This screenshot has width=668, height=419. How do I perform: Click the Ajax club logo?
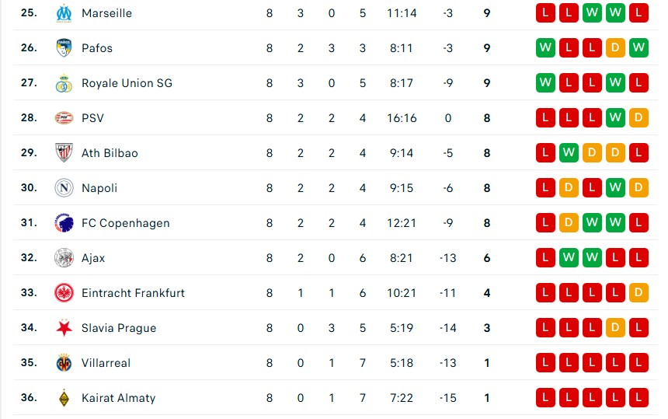[x=64, y=258]
